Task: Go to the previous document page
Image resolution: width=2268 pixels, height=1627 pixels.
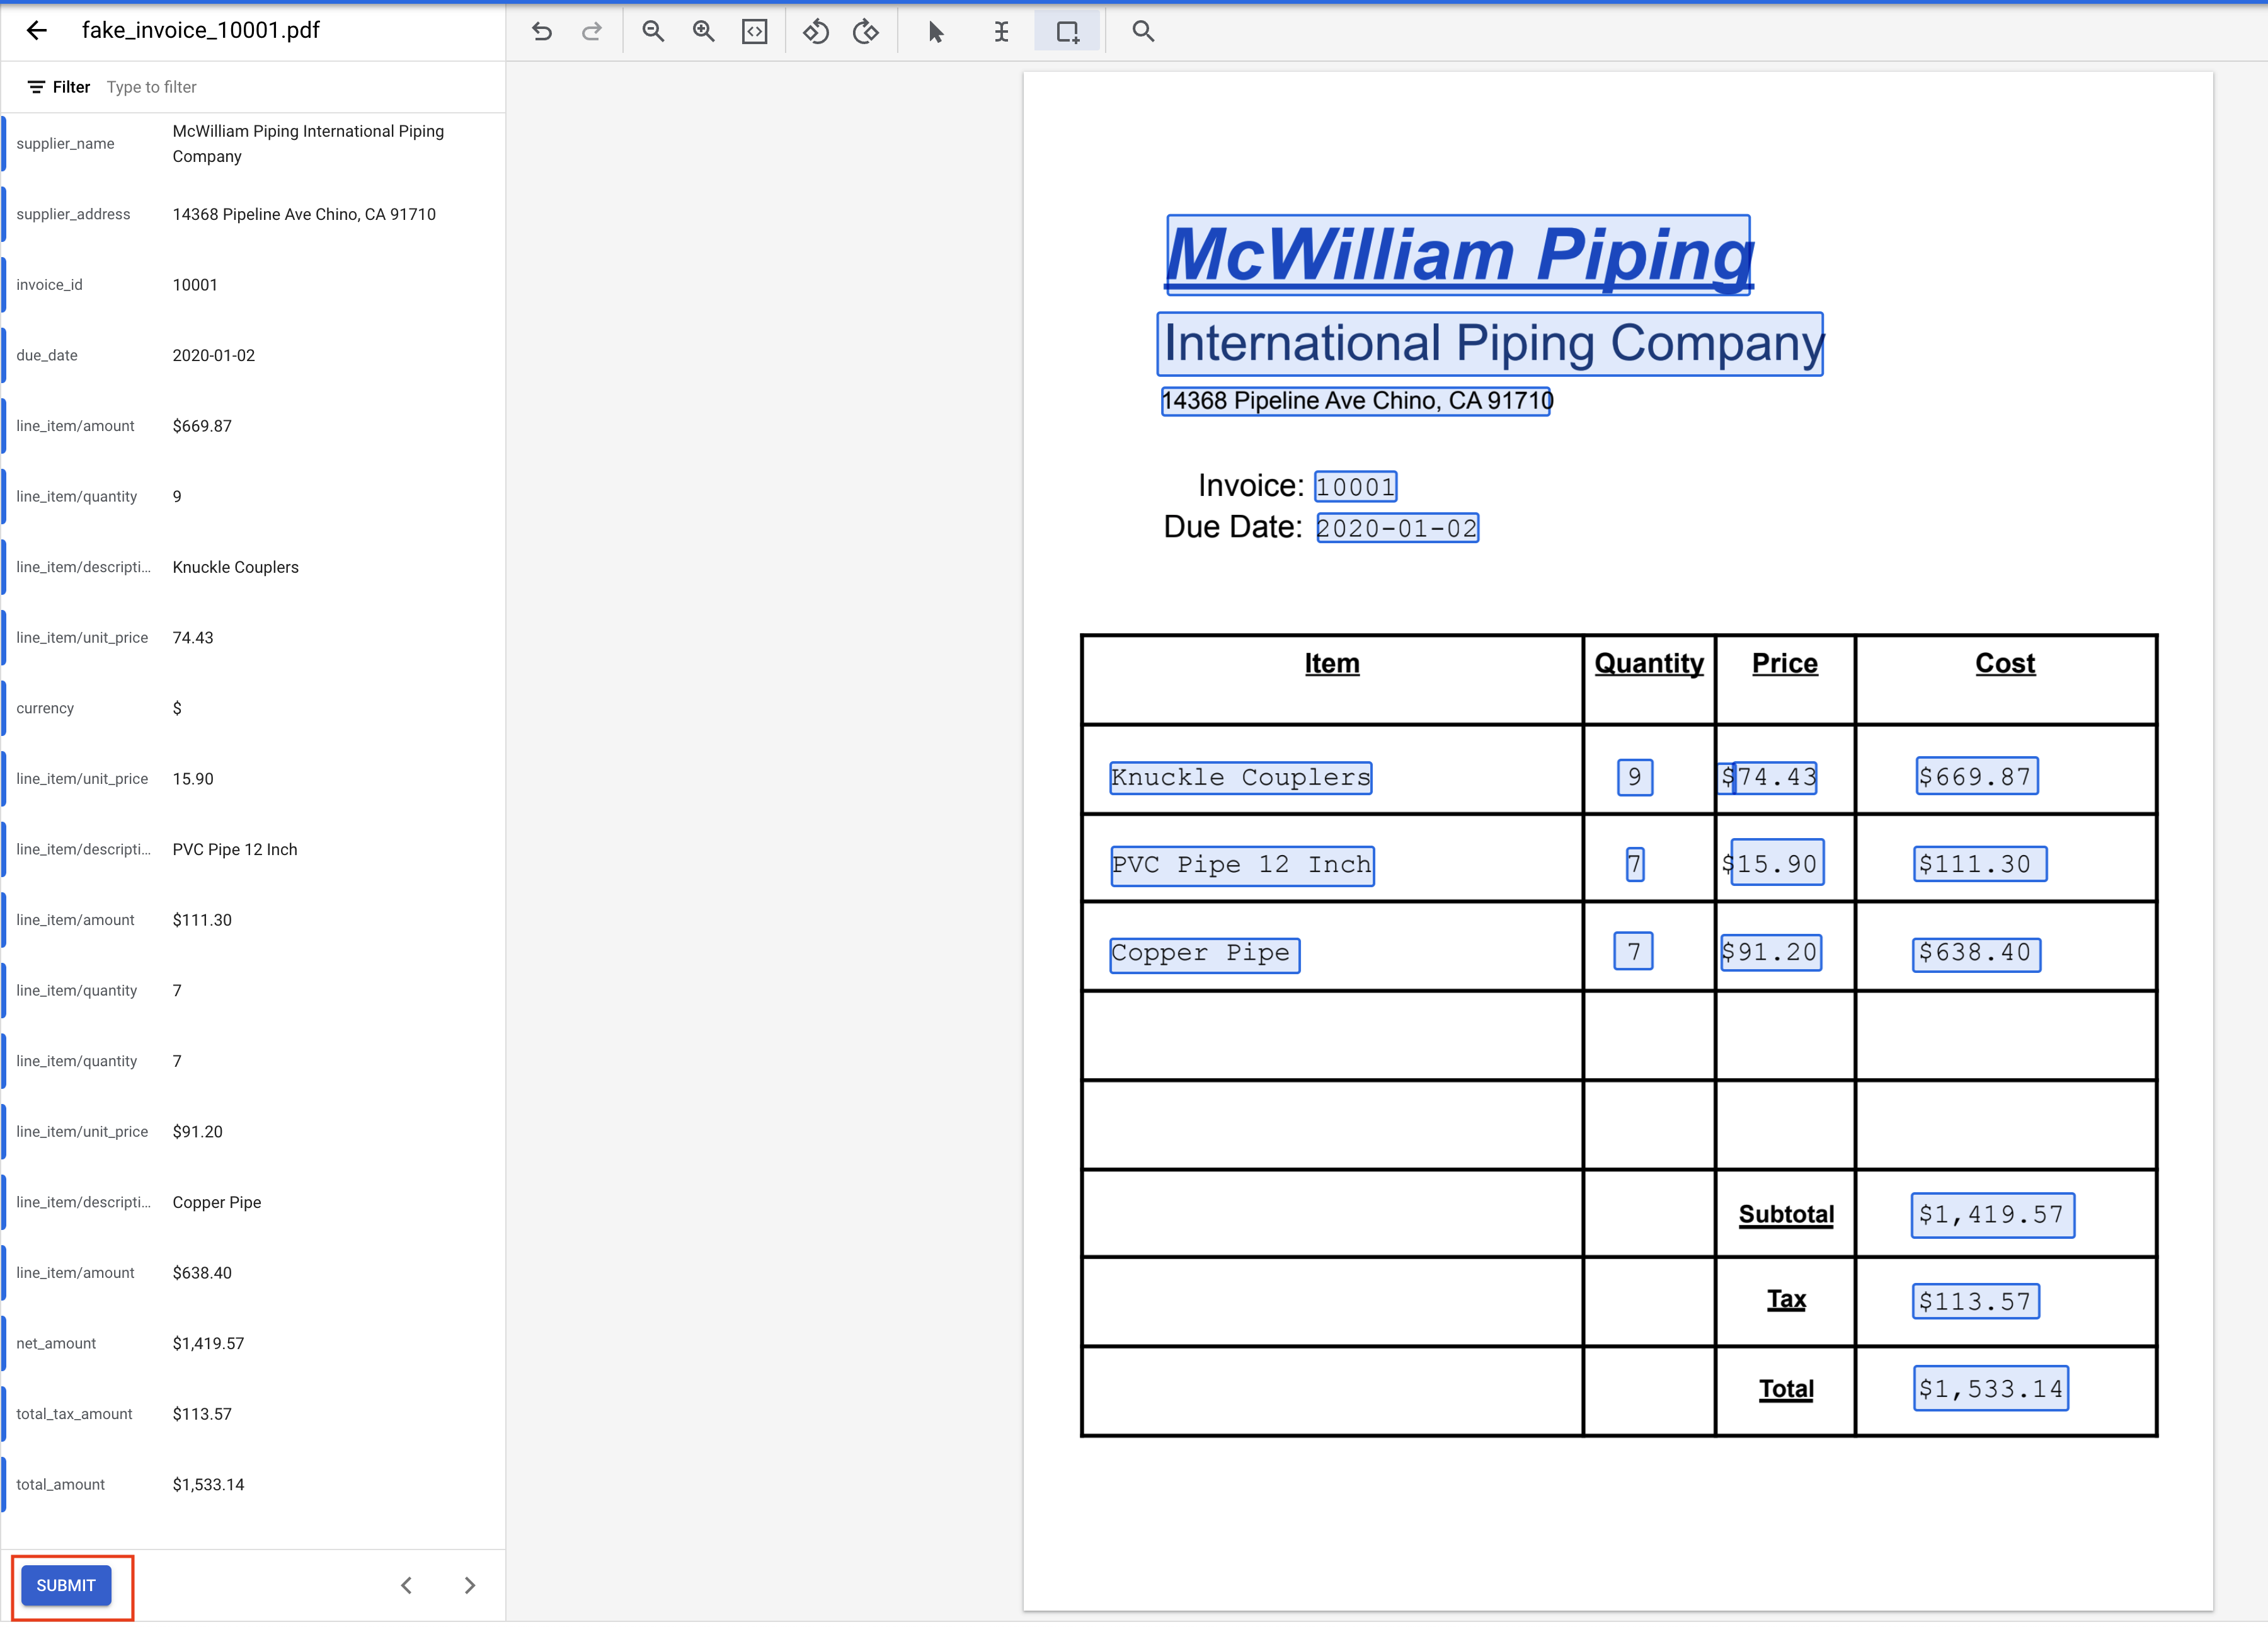Action: (406, 1585)
